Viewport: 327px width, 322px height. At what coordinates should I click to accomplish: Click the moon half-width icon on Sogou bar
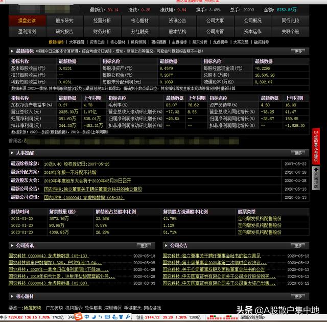point(94,317)
